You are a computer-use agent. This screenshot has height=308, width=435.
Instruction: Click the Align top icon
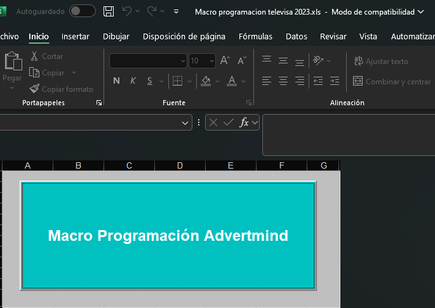[267, 60]
